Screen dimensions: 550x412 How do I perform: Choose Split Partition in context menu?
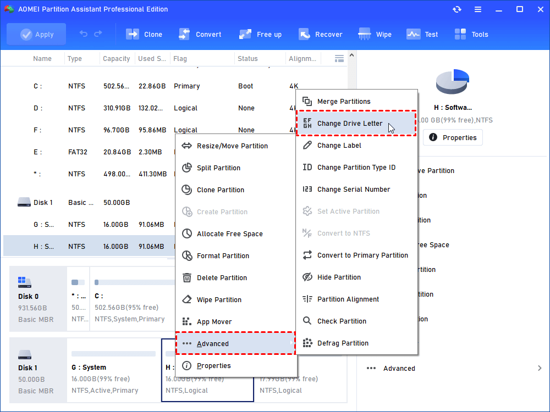[x=236, y=168]
